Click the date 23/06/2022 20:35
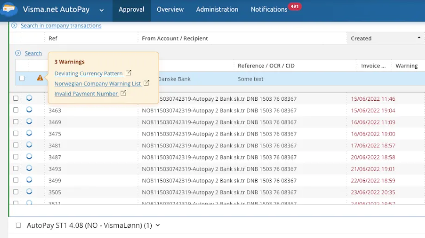The height and width of the screenshot is (238, 425). tap(373, 192)
